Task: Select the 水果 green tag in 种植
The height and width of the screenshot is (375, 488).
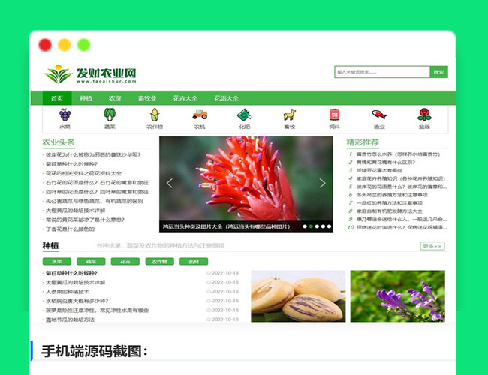Action: point(57,262)
